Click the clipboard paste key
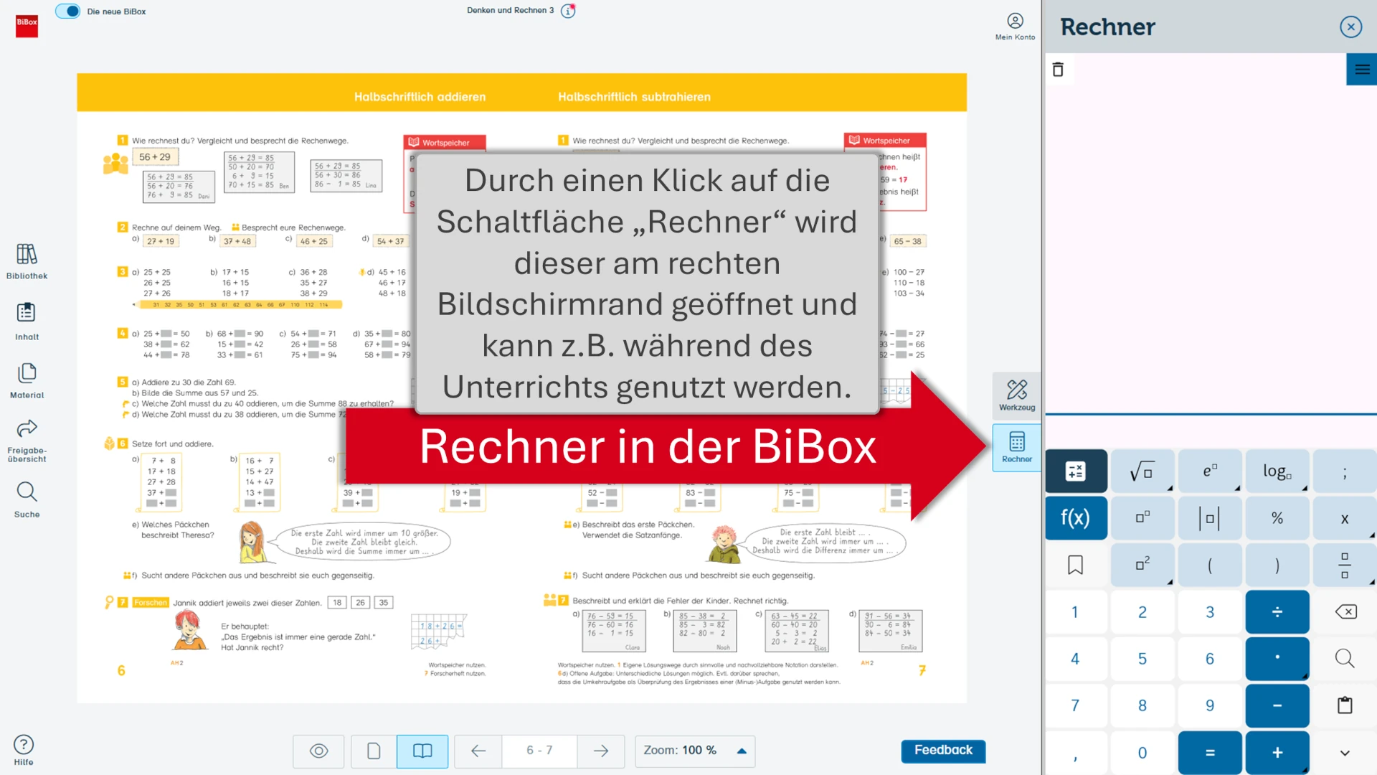This screenshot has height=775, width=1377. coord(1345,705)
